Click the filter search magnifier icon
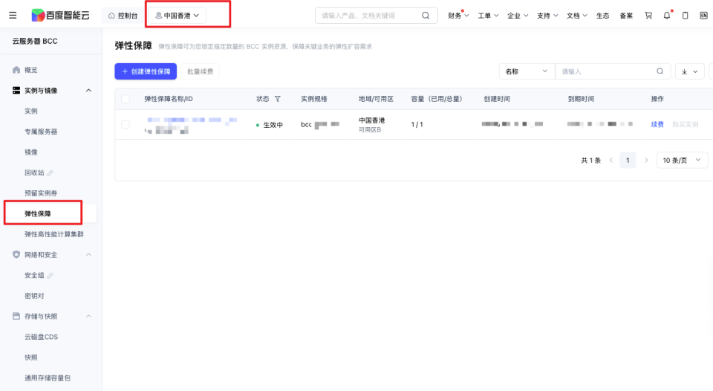 (660, 71)
